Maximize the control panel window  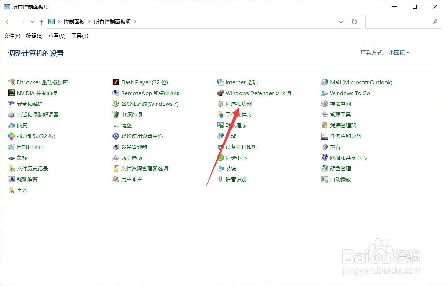pos(415,7)
